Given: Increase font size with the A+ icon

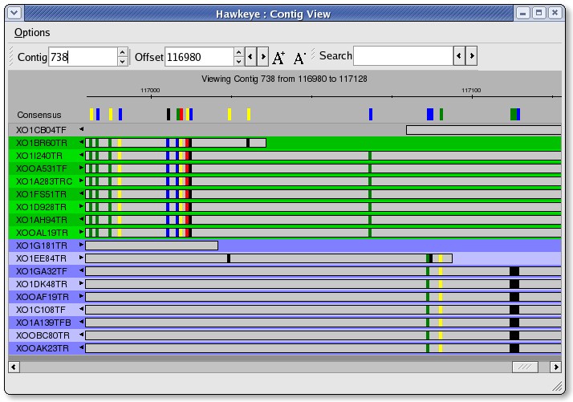Looking at the screenshot, I should 278,57.
